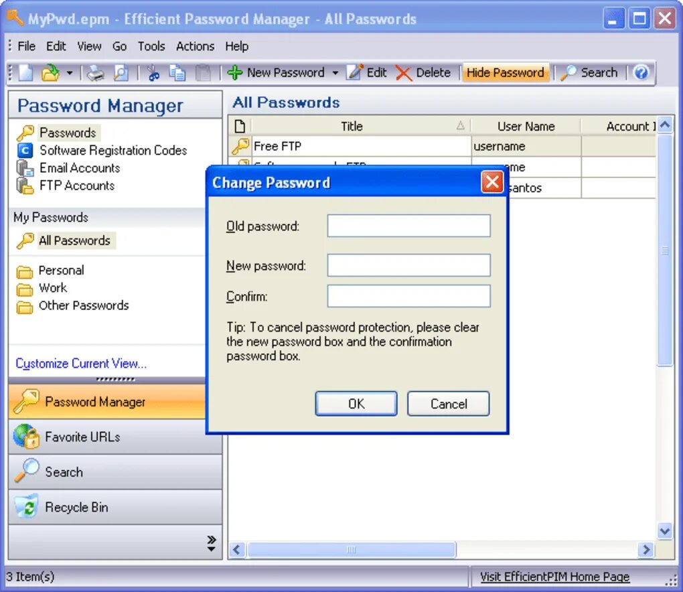Click the horizontal scrollbar left arrow
This screenshot has width=683, height=592.
tap(236, 550)
